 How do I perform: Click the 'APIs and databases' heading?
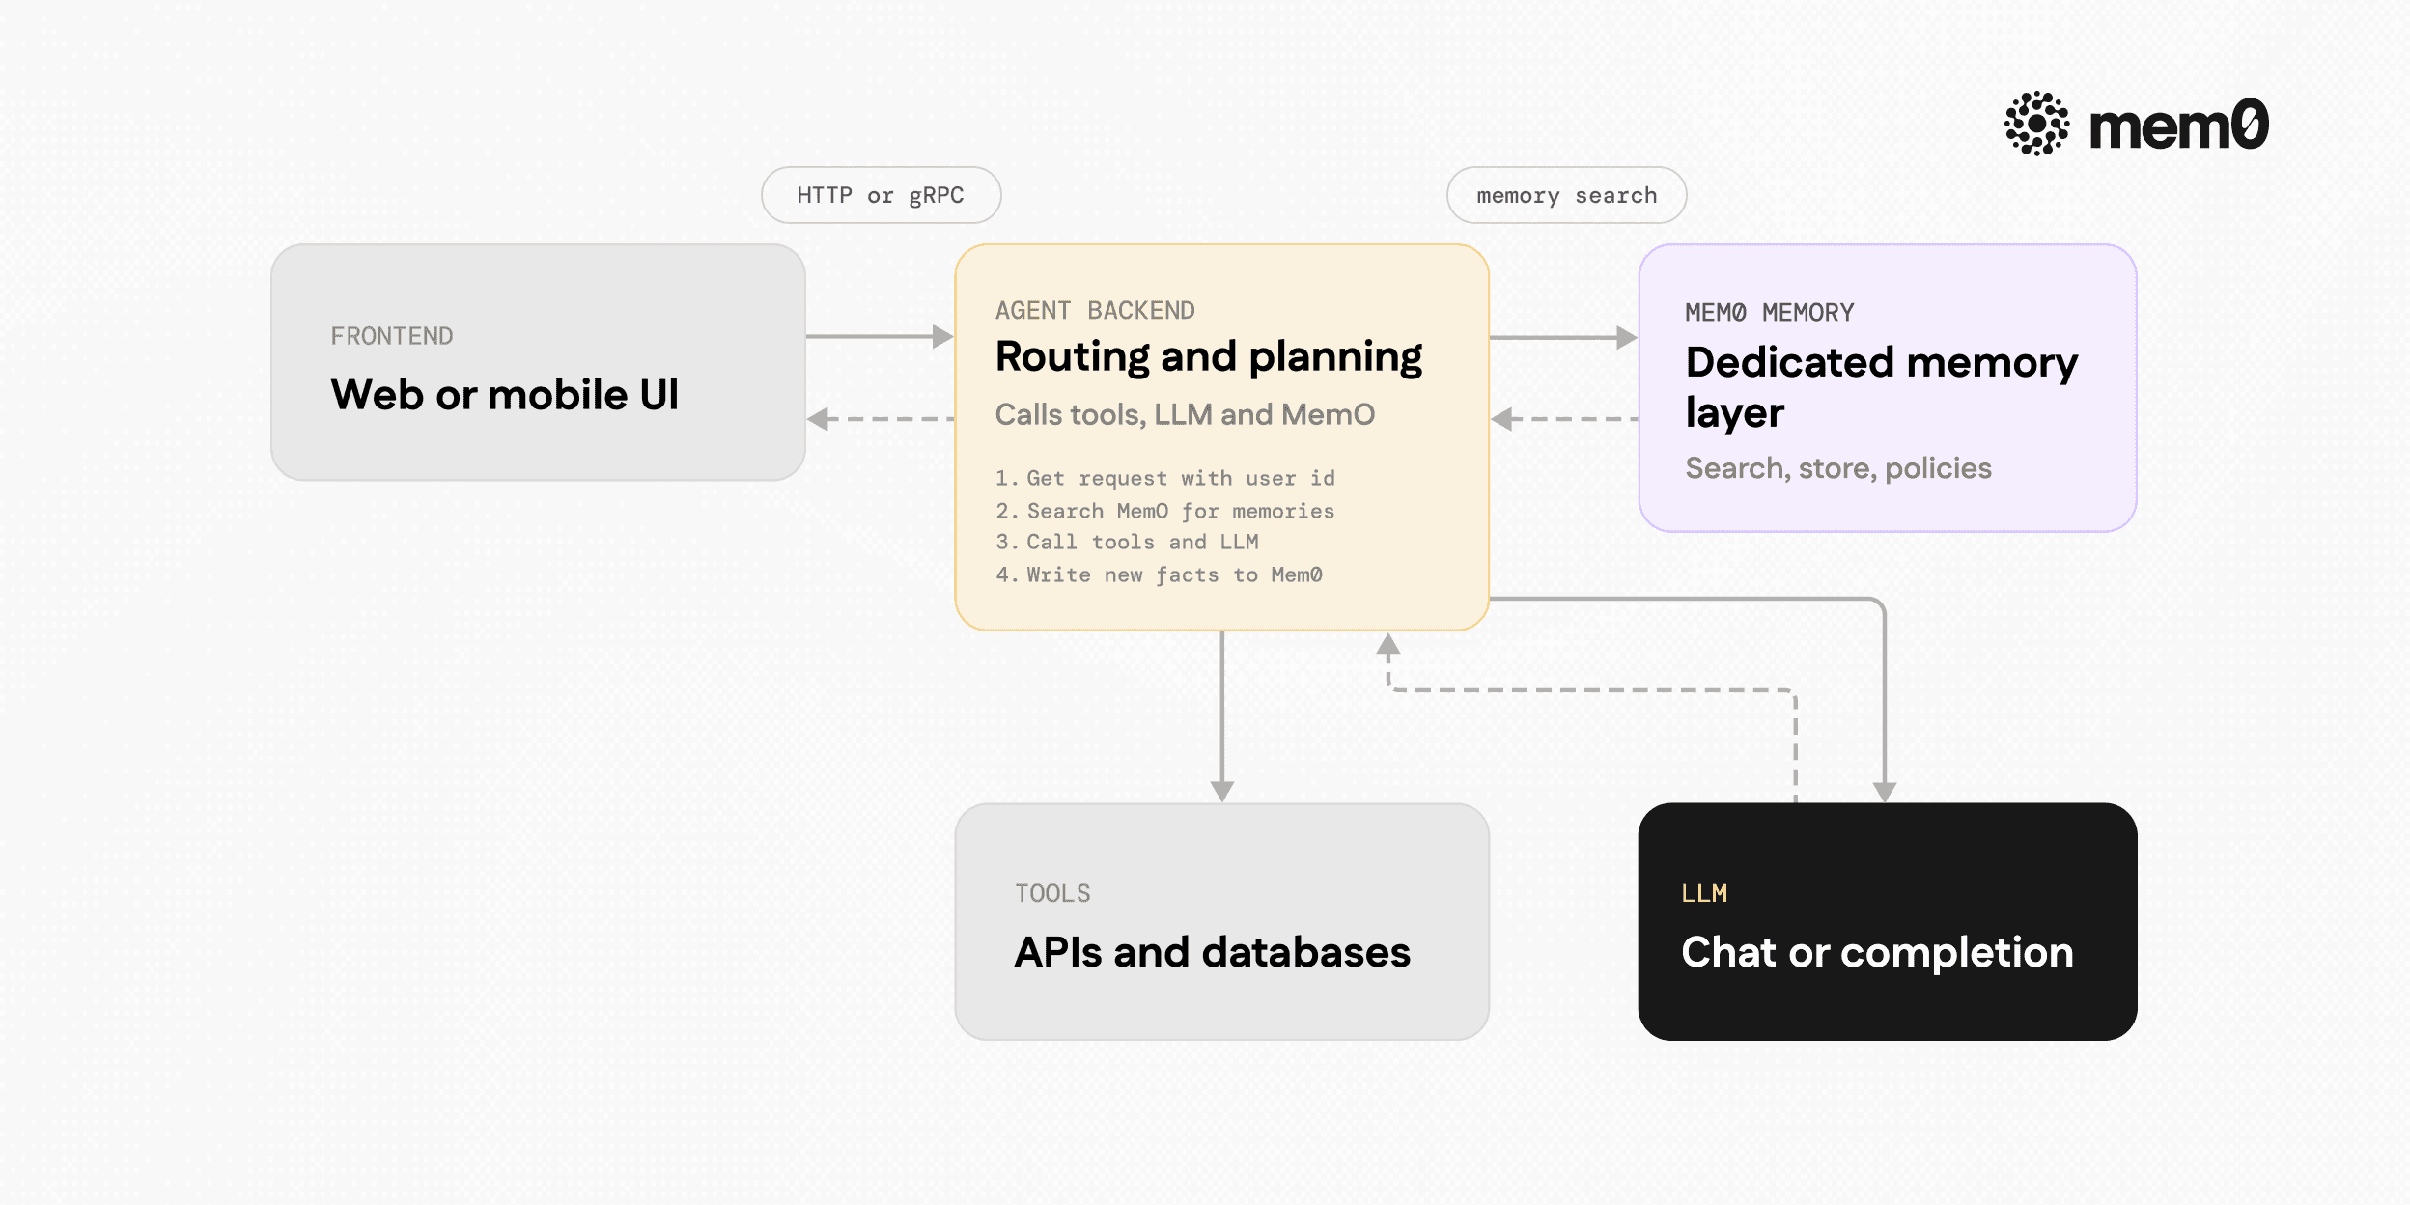pyautogui.click(x=1212, y=952)
